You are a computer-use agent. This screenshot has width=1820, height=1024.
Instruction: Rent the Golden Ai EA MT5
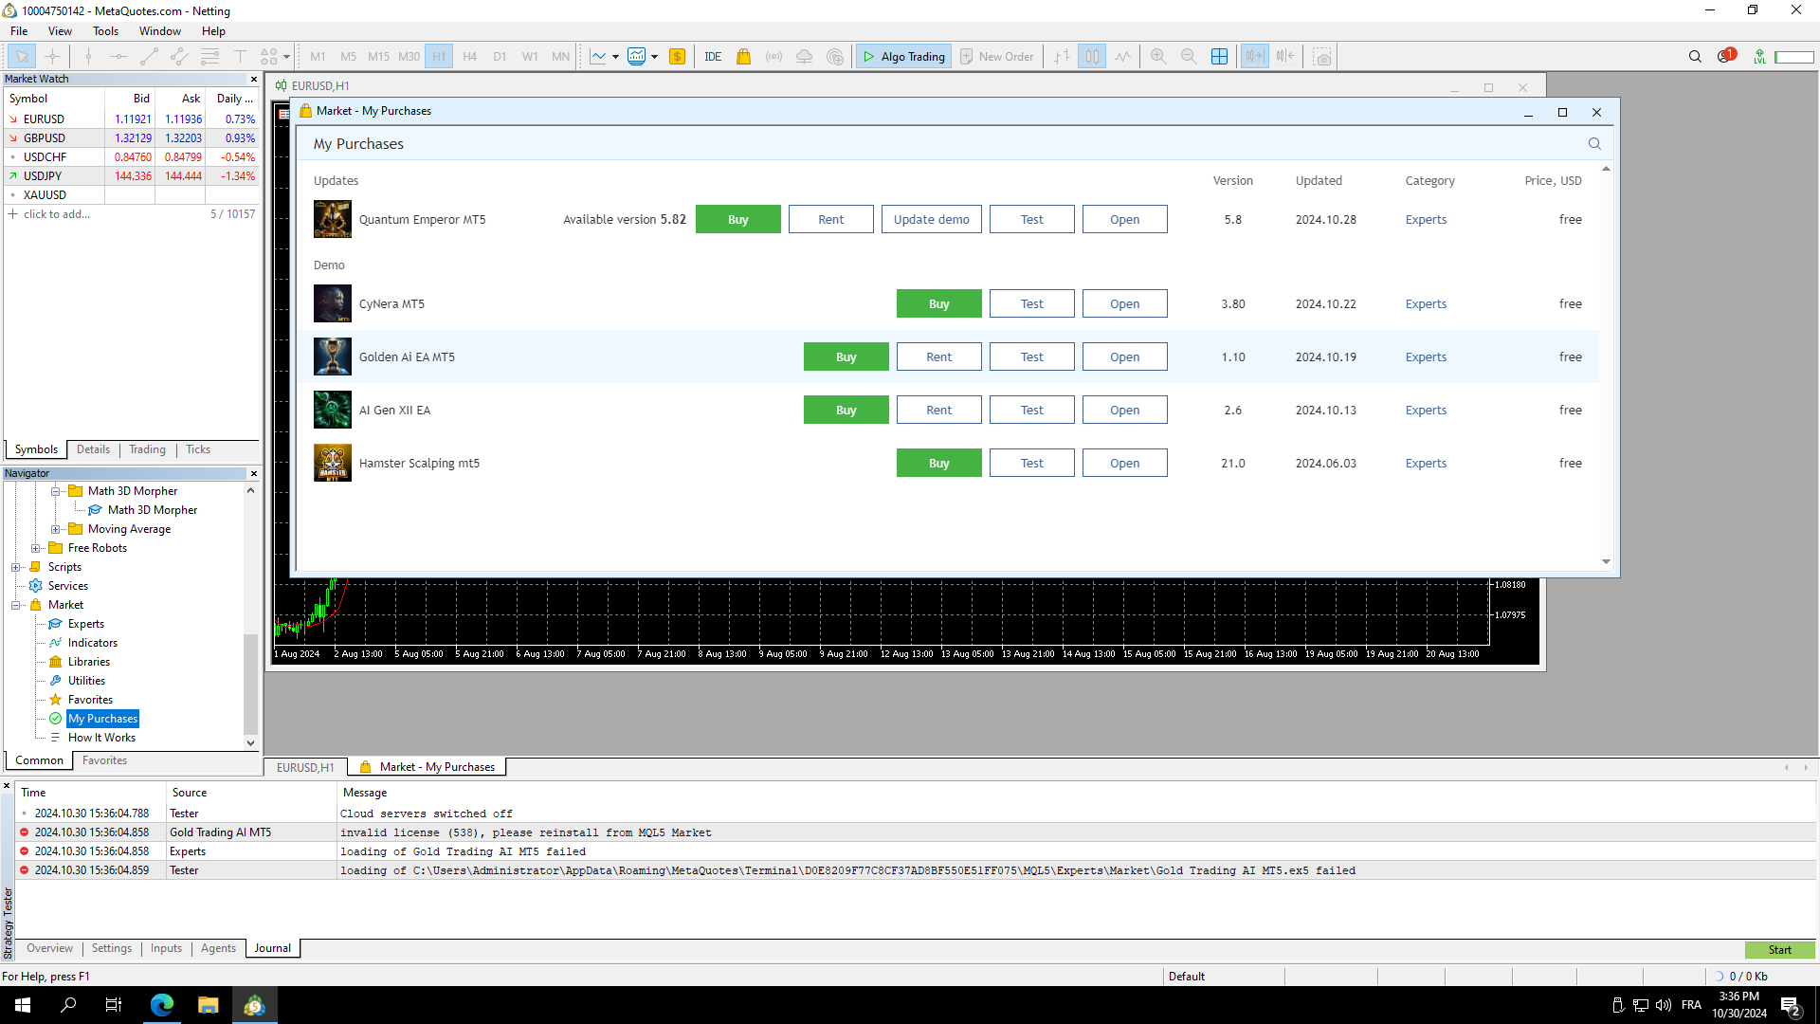939,357
